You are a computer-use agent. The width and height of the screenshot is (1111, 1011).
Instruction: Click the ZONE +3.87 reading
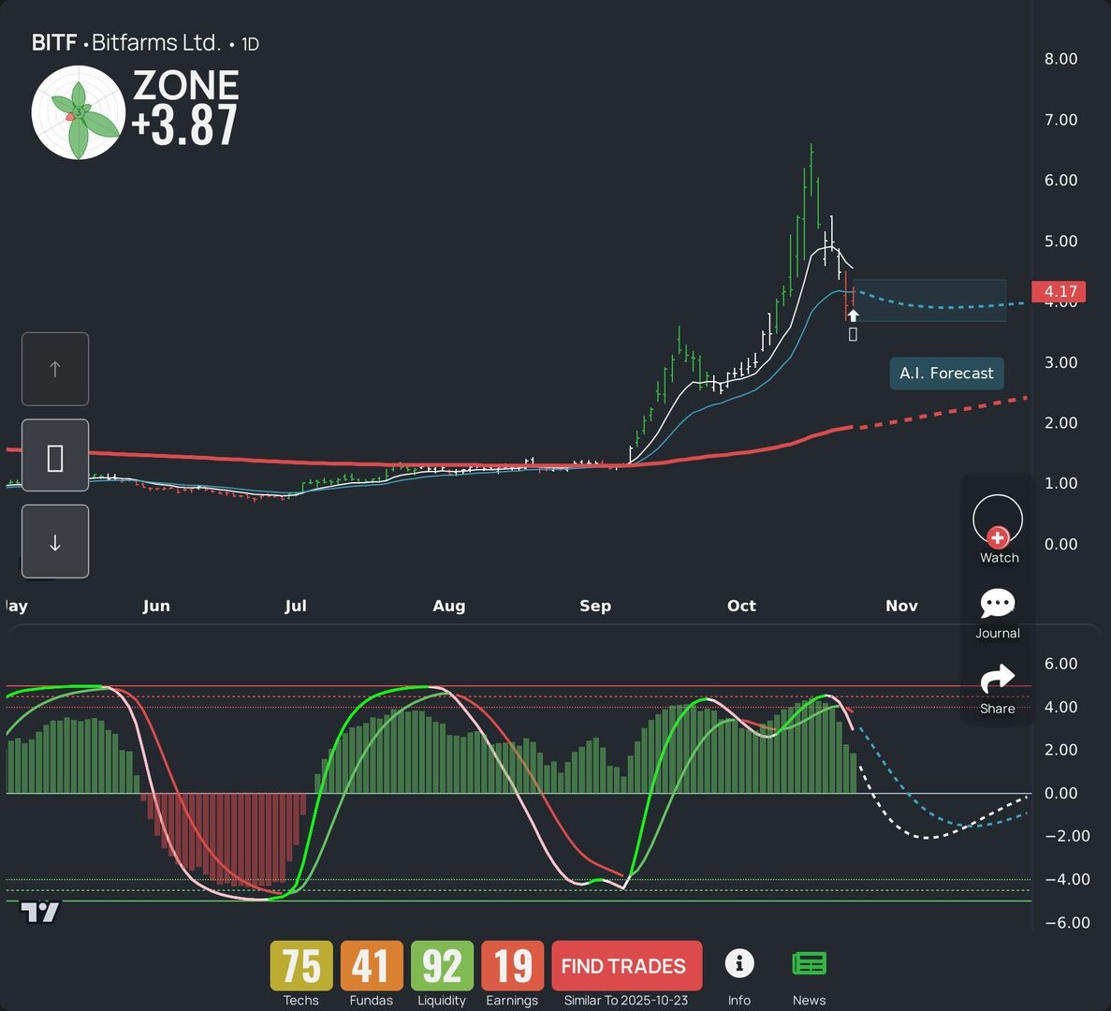185,107
